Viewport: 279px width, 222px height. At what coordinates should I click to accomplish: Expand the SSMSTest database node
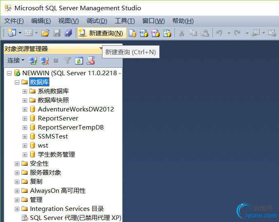[x=25, y=136]
